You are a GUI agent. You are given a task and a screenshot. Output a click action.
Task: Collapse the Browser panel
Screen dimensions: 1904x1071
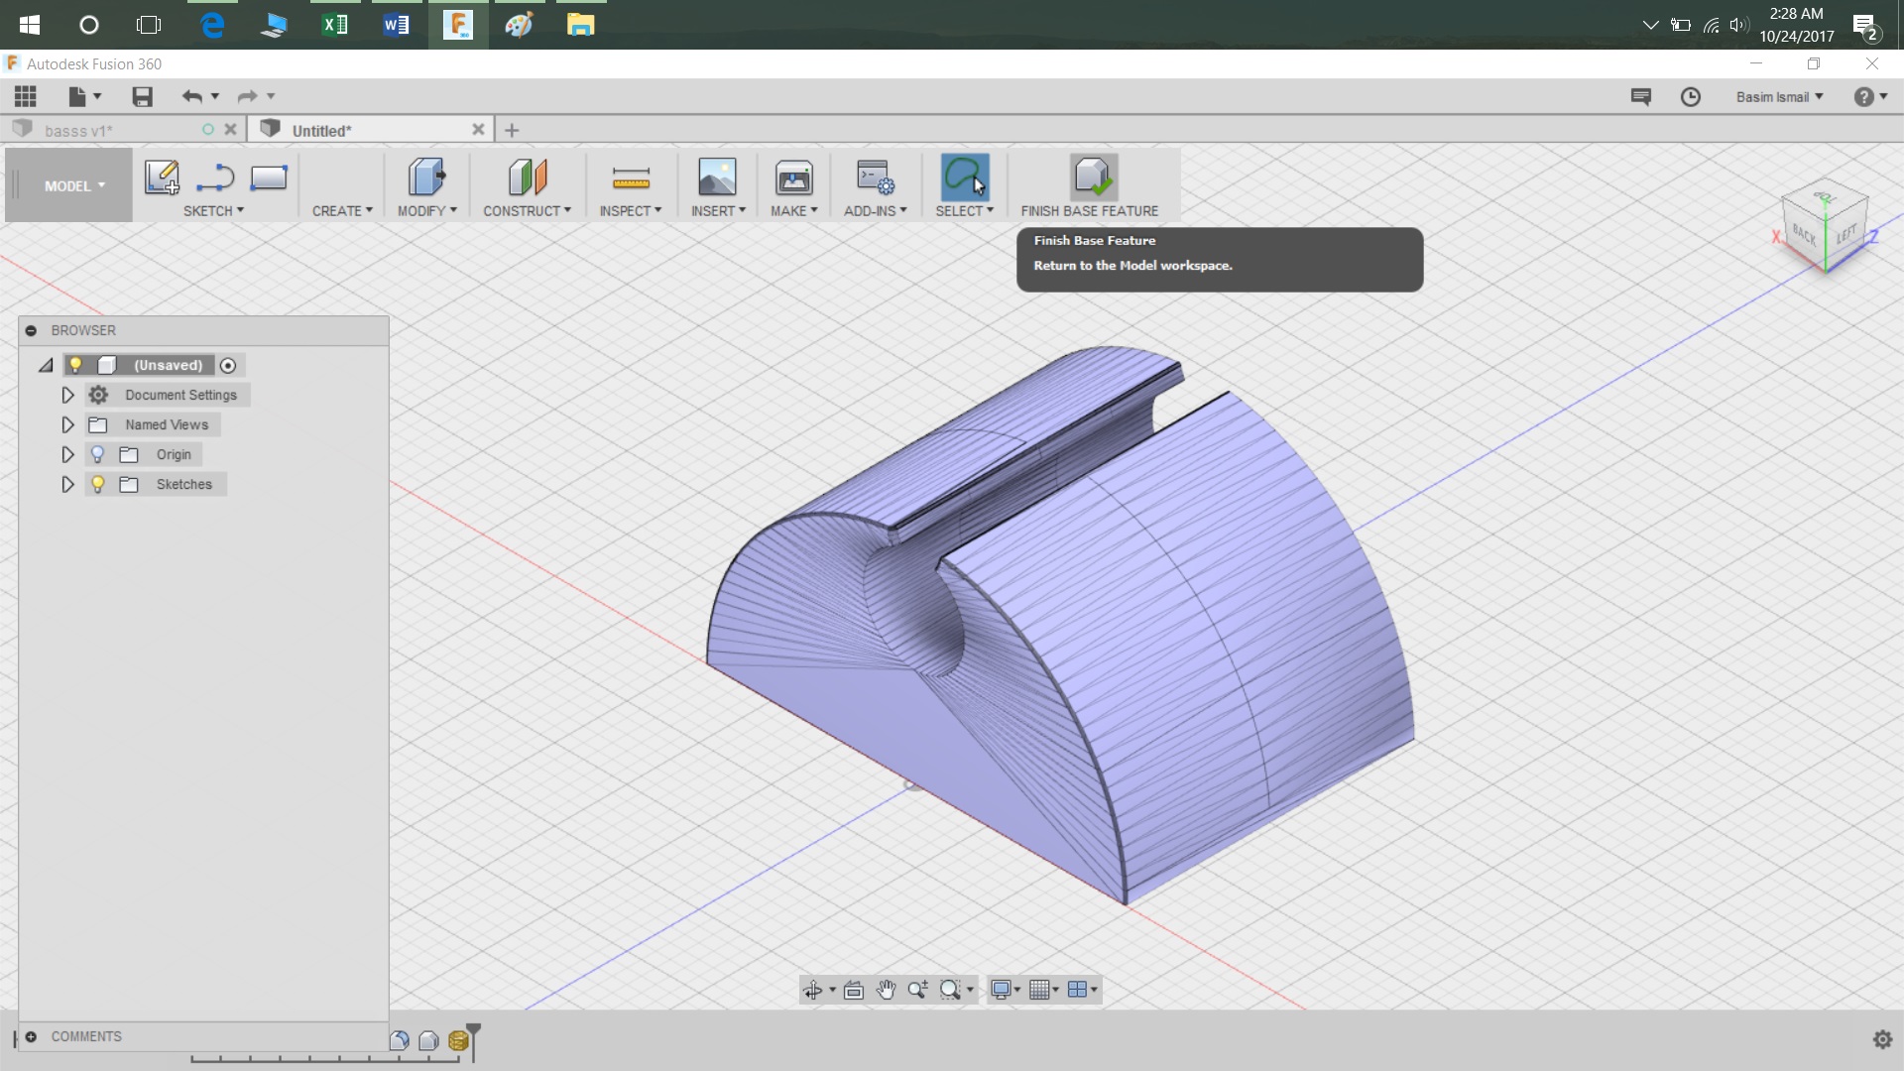click(x=31, y=330)
